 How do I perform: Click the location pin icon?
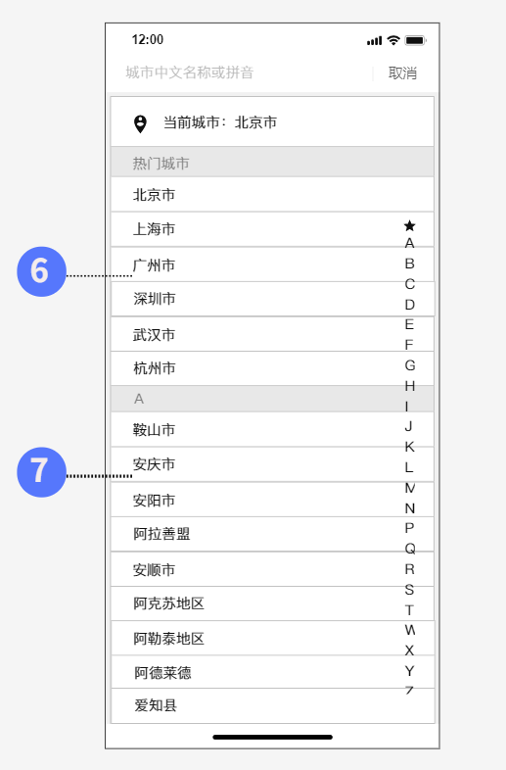coord(140,123)
